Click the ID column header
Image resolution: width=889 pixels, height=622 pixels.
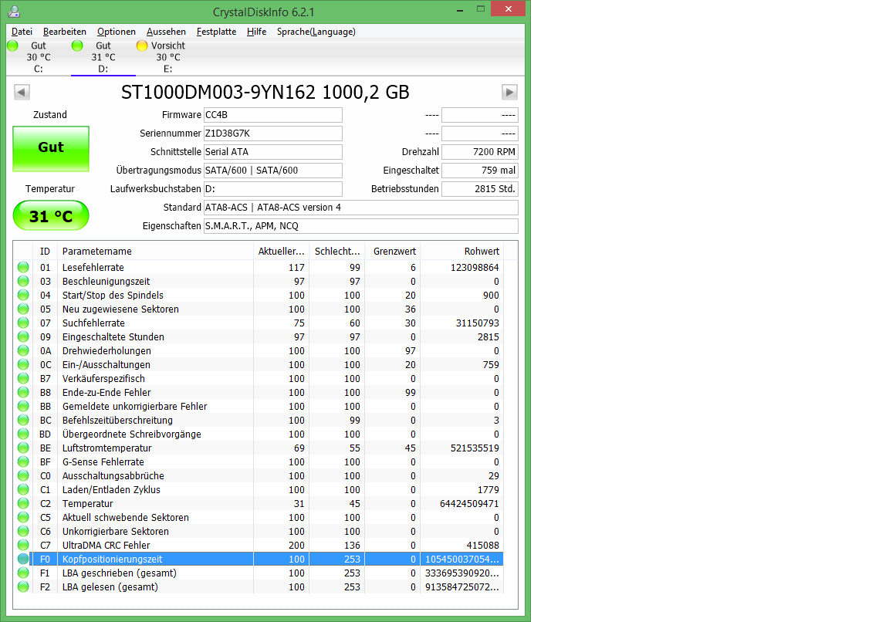[46, 251]
